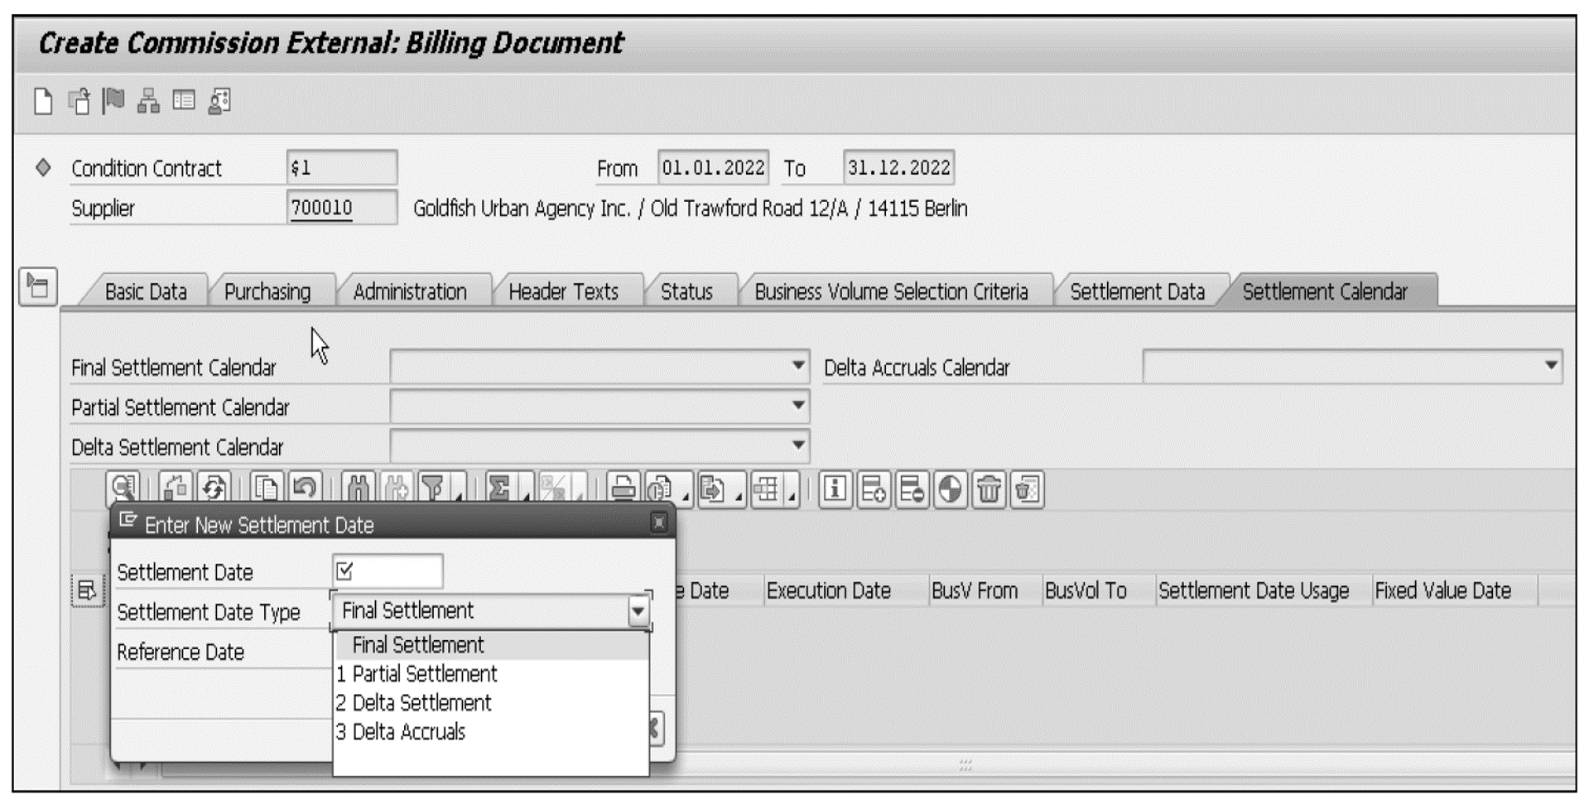Click the flag icon in the top toolbar

[x=113, y=101]
